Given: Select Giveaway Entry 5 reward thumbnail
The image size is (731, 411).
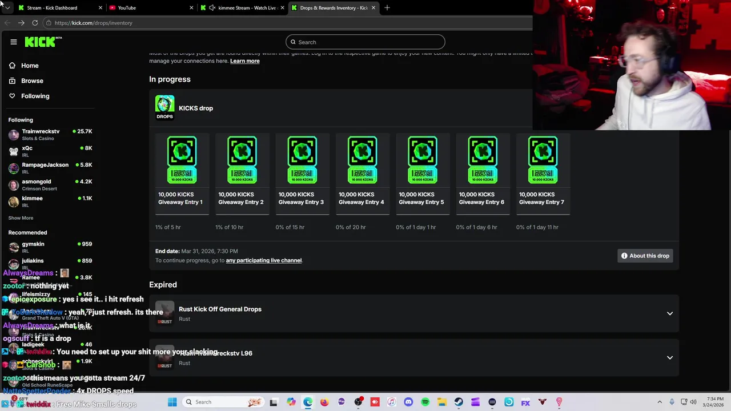Looking at the screenshot, I should [423, 160].
